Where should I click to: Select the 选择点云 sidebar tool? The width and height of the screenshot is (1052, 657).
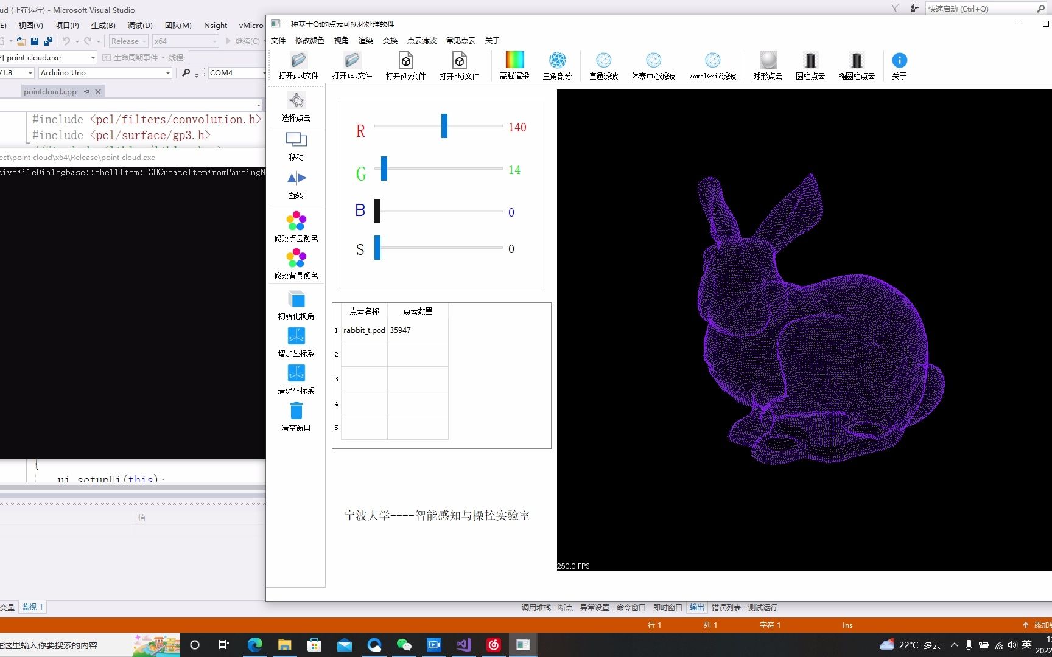pyautogui.click(x=296, y=107)
